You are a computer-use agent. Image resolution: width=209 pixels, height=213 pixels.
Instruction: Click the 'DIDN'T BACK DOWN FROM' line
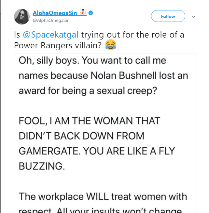click(81, 136)
